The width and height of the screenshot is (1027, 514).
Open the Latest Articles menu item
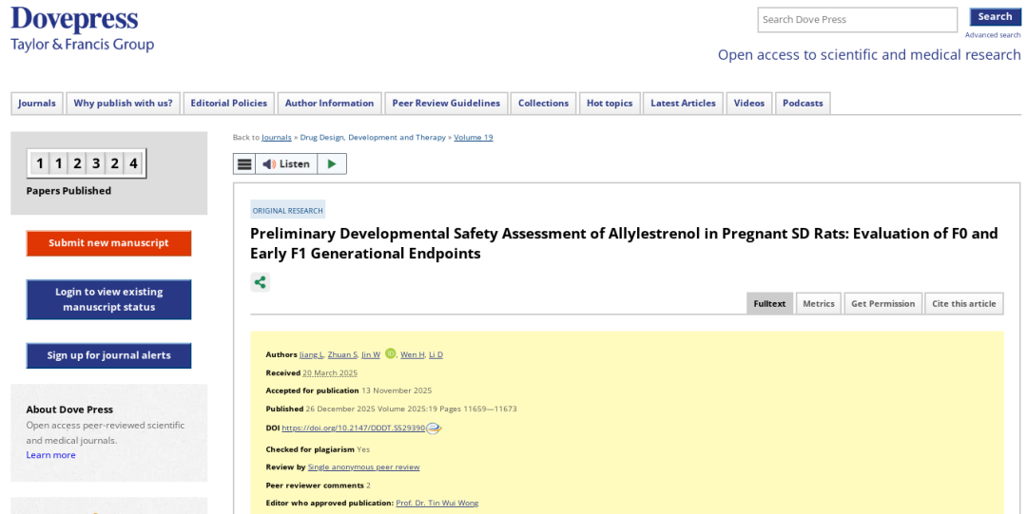pos(683,104)
